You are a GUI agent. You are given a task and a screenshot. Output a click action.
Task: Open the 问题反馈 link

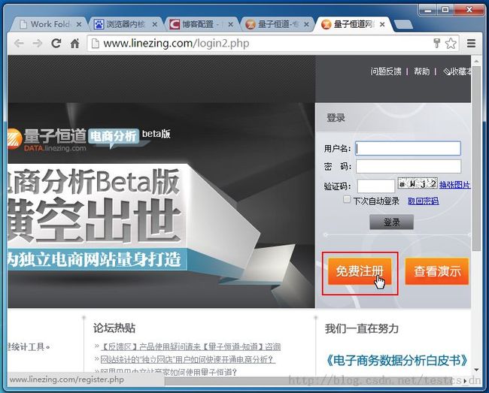click(386, 71)
